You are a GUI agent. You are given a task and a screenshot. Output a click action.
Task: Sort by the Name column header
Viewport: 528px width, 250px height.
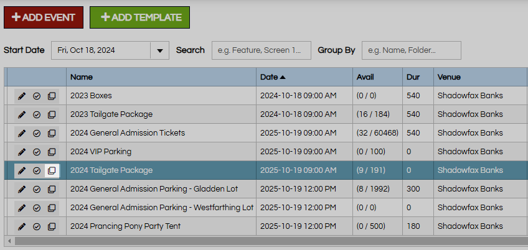(x=82, y=77)
